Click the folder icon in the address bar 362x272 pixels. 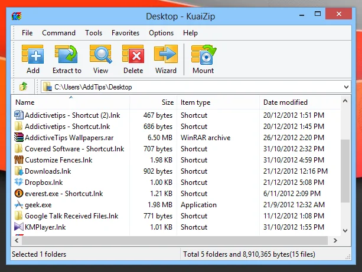click(47, 87)
